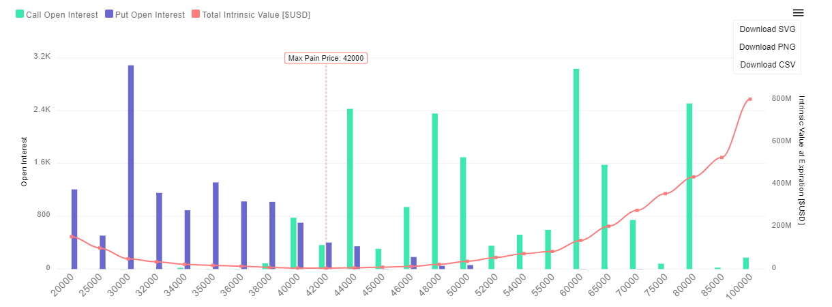Click the x-axis label 42000

[x=314, y=287]
